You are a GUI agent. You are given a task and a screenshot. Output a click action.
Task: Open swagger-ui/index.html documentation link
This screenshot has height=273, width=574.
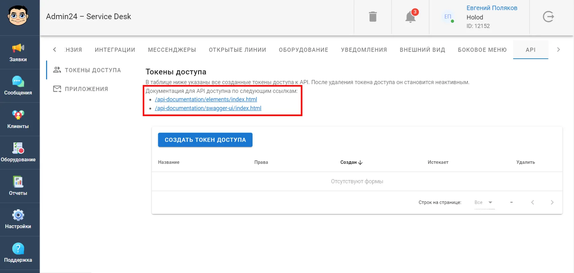[208, 108]
